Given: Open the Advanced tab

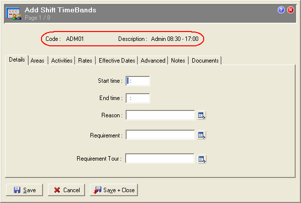Looking at the screenshot, I should coord(153,61).
